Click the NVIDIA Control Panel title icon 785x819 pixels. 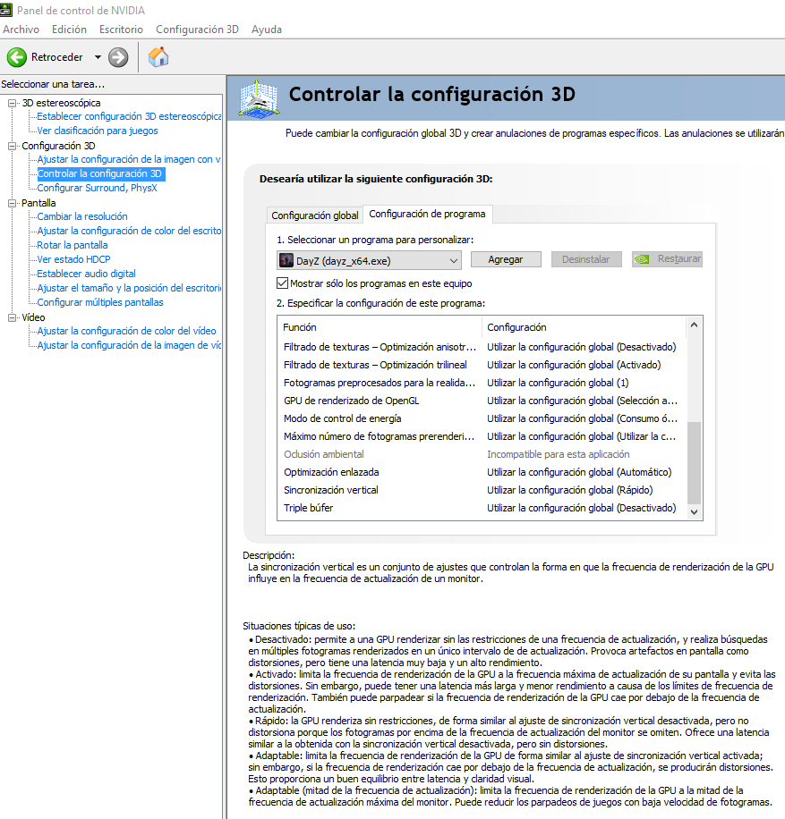(x=5, y=10)
